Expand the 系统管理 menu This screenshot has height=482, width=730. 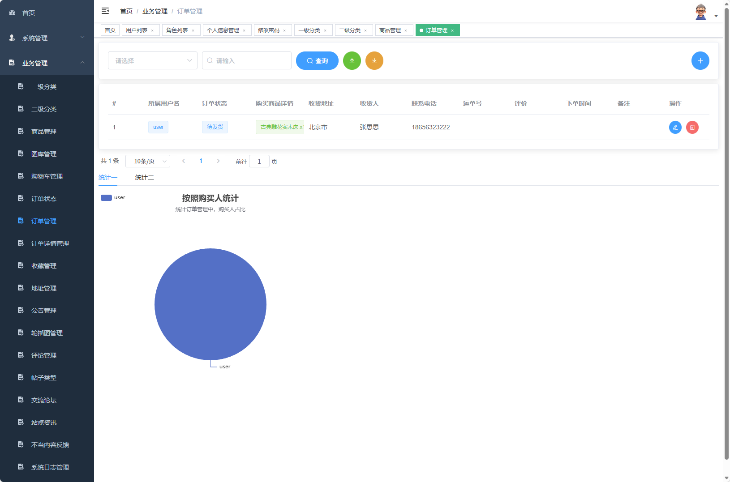[47, 38]
